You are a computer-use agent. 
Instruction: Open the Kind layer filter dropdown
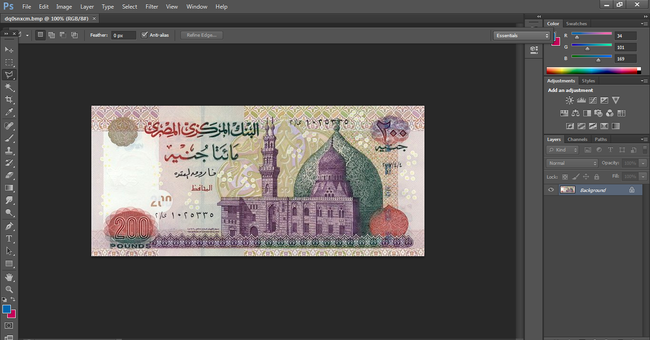point(562,150)
